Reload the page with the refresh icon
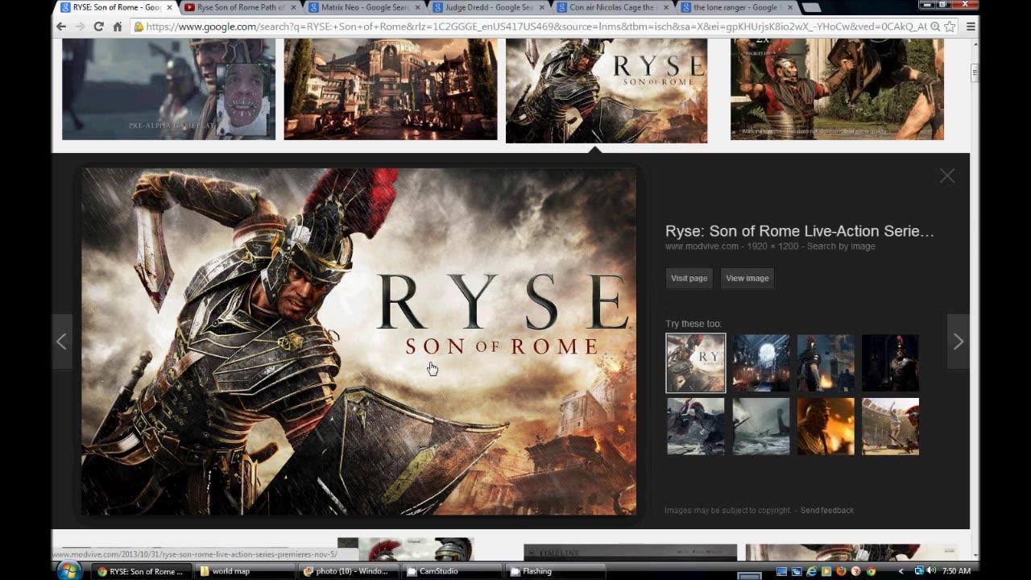Screen dimensions: 1031x580 (x=98, y=27)
